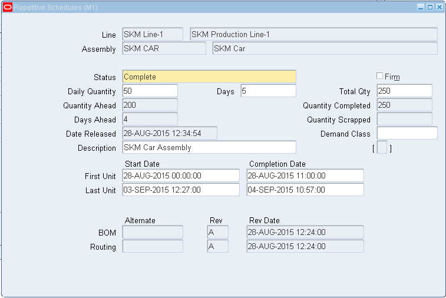This screenshot has width=446, height=298.
Task: Click the Oracle logo icon in title bar
Action: coord(8,7)
